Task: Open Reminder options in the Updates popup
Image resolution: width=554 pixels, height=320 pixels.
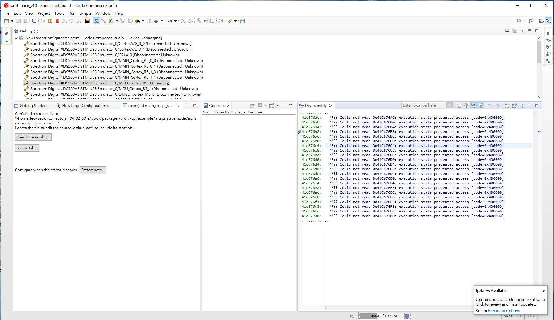Action: [503, 310]
